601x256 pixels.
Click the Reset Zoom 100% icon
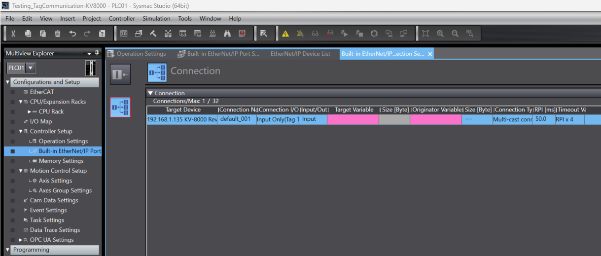[x=470, y=34]
